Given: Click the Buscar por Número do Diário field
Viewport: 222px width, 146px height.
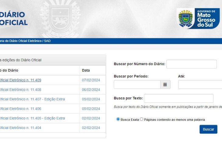Looking at the screenshot, I should [191, 64].
